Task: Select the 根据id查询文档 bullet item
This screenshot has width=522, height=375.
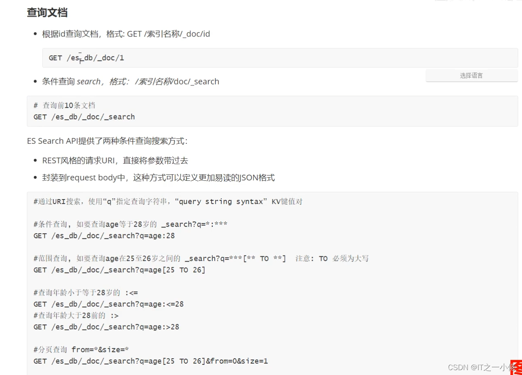Action: (x=125, y=34)
